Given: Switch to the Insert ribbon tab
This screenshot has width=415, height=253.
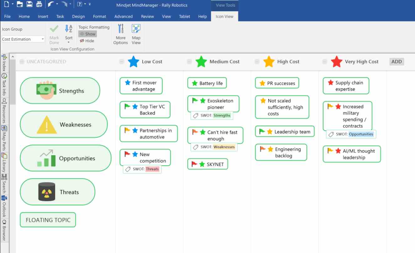Looking at the screenshot, I should [43, 17].
